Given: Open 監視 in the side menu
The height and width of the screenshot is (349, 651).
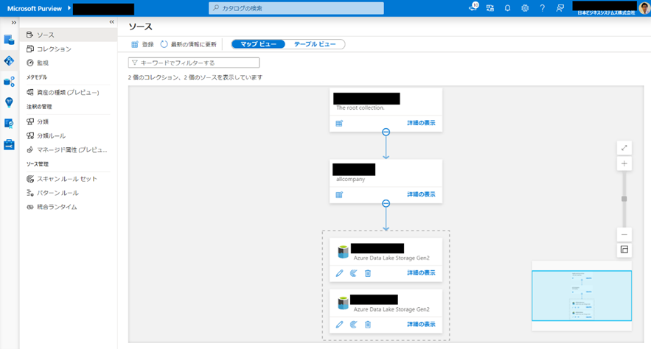Looking at the screenshot, I should (68, 63).
